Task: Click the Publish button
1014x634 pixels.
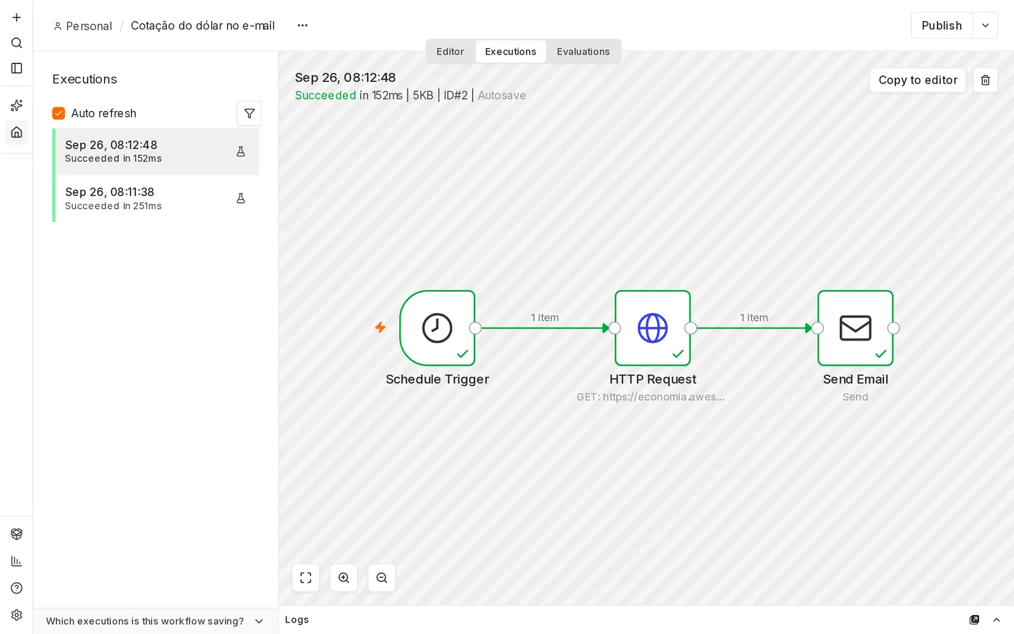Action: click(942, 25)
